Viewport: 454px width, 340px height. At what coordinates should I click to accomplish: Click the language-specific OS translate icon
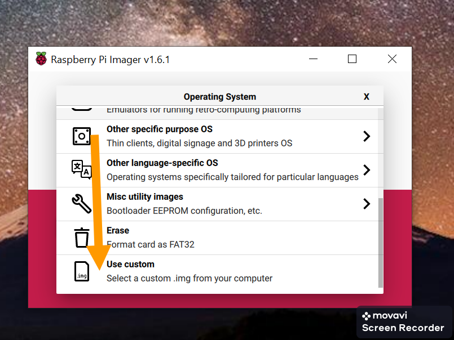(x=82, y=169)
